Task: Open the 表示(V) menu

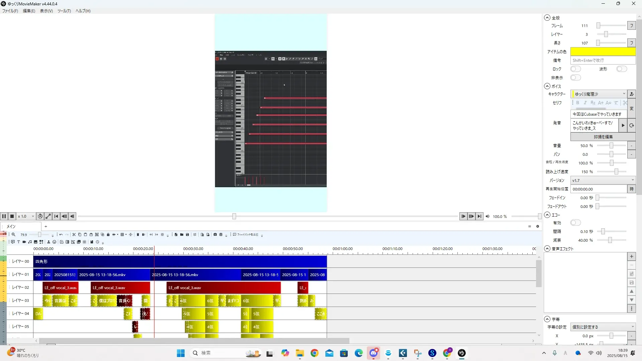Action: point(46,11)
